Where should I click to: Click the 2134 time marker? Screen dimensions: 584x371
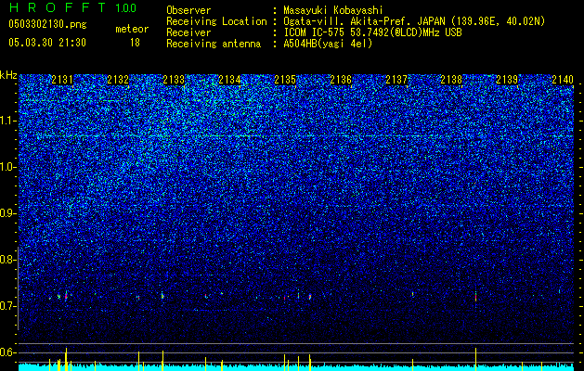pyautogui.click(x=229, y=80)
